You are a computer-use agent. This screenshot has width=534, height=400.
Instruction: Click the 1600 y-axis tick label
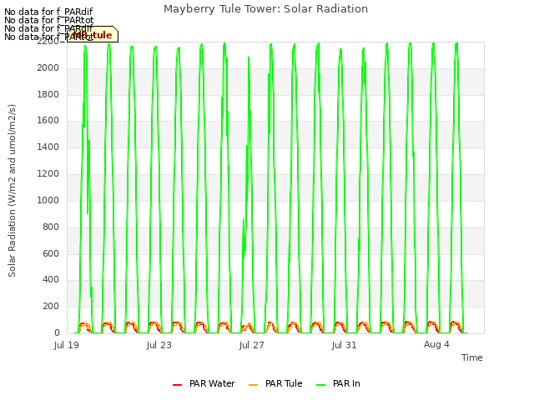(48, 120)
